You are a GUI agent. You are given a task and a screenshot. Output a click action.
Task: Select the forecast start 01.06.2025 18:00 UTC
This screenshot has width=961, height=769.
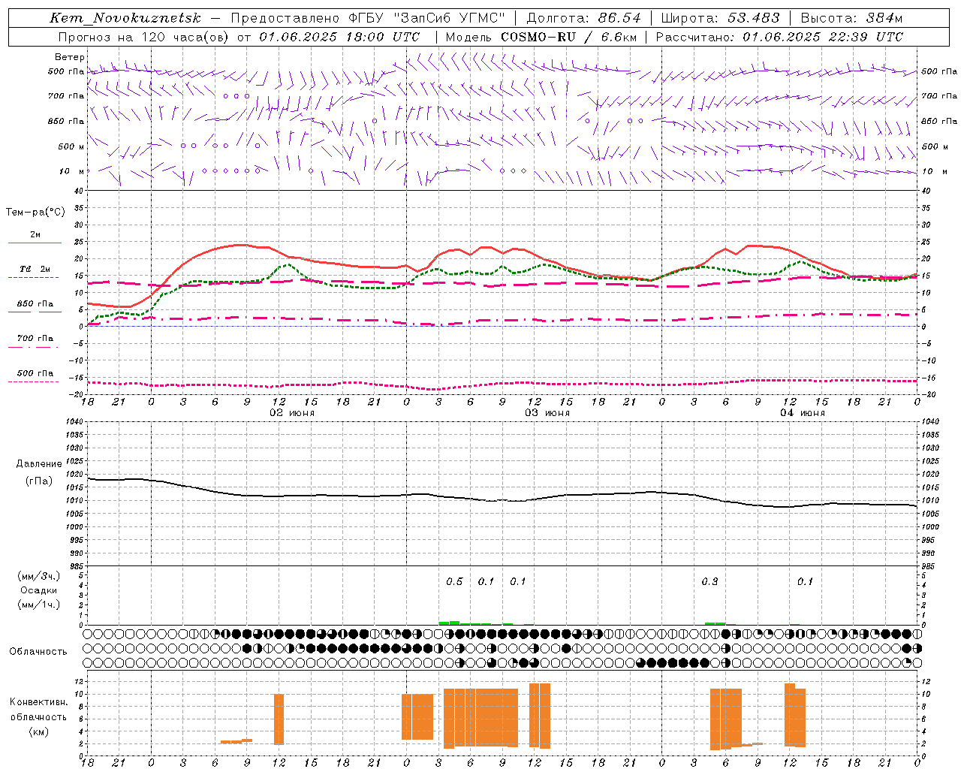click(339, 37)
